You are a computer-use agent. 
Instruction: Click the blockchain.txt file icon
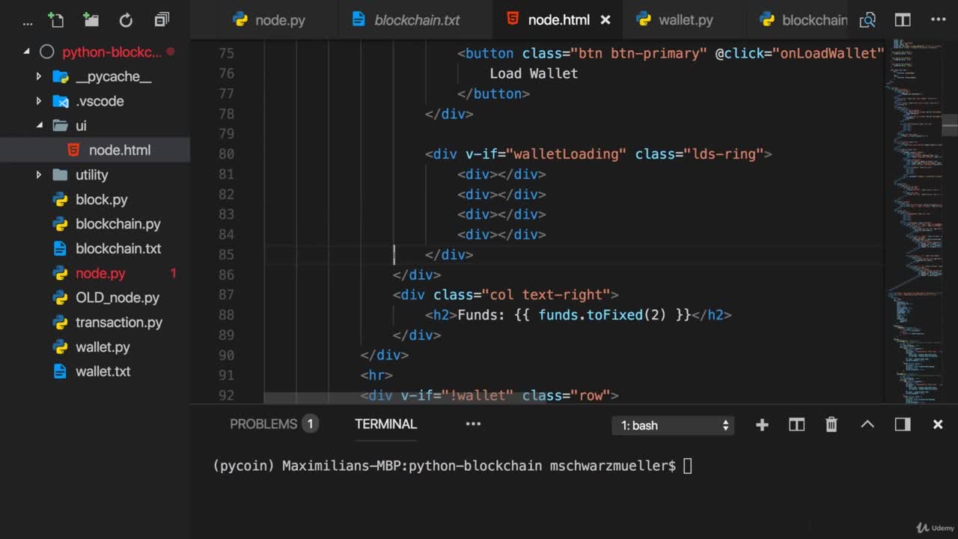point(61,249)
